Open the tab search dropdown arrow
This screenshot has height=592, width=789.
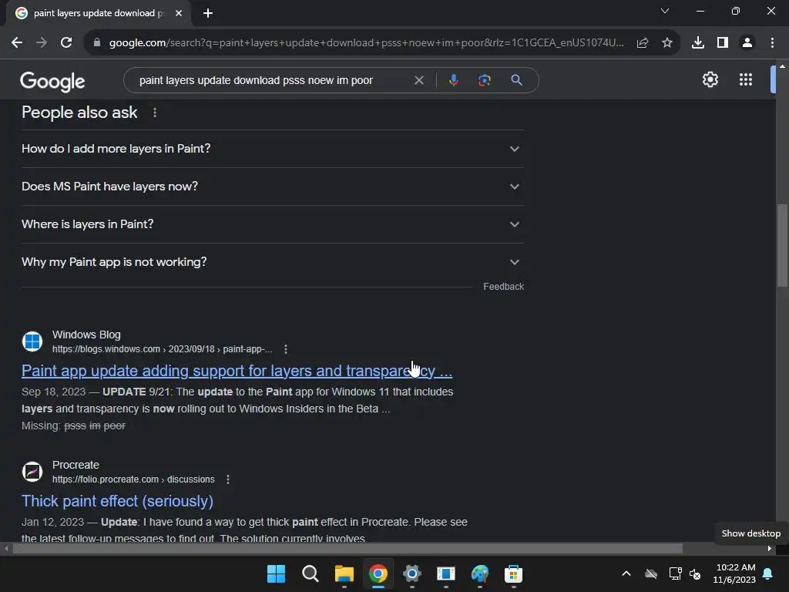coord(665,11)
